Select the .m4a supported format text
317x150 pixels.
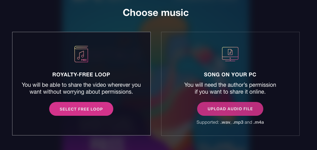[x=258, y=122]
